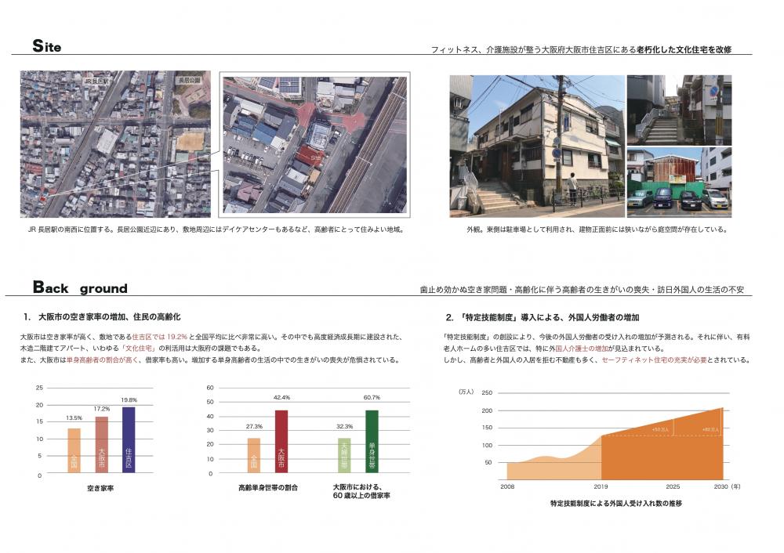Select heading 1 about 大阪市の空き家率の増加
The image size is (784, 553).
click(x=102, y=317)
